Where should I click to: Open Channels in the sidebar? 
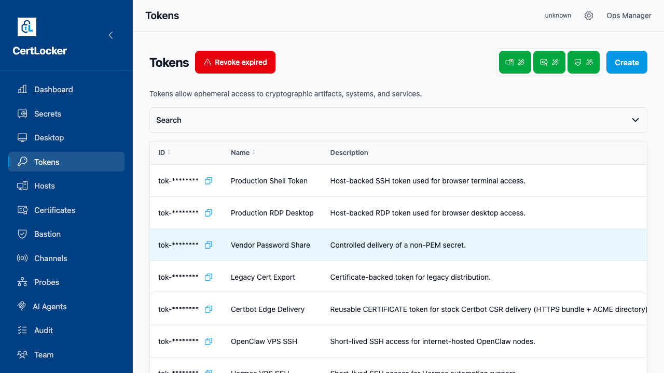(x=66, y=258)
